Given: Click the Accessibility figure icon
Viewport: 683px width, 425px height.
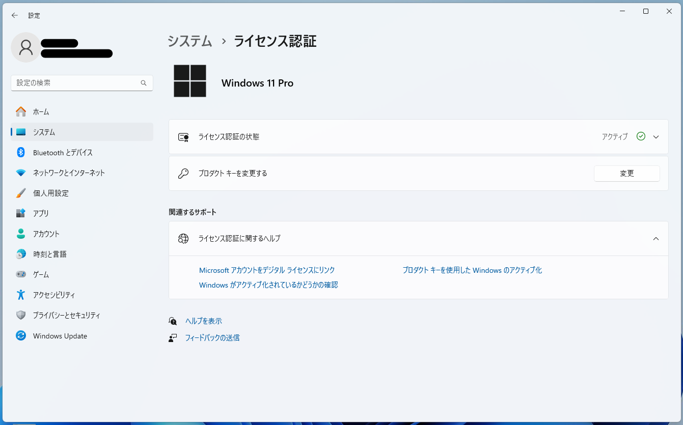Looking at the screenshot, I should coord(21,295).
